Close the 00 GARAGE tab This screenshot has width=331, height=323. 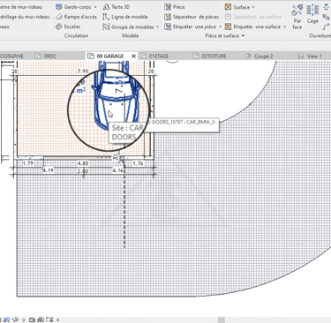(133, 56)
